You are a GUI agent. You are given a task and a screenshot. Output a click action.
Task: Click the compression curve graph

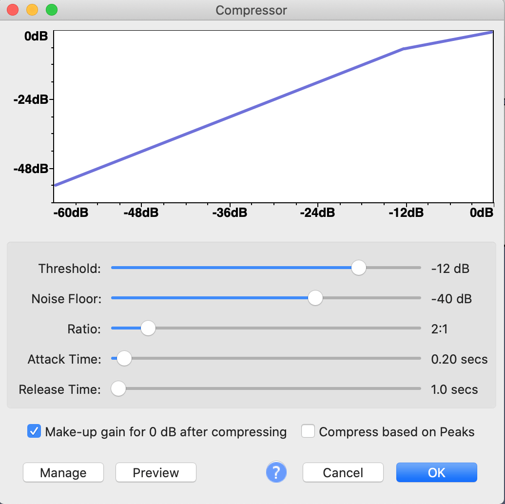273,116
